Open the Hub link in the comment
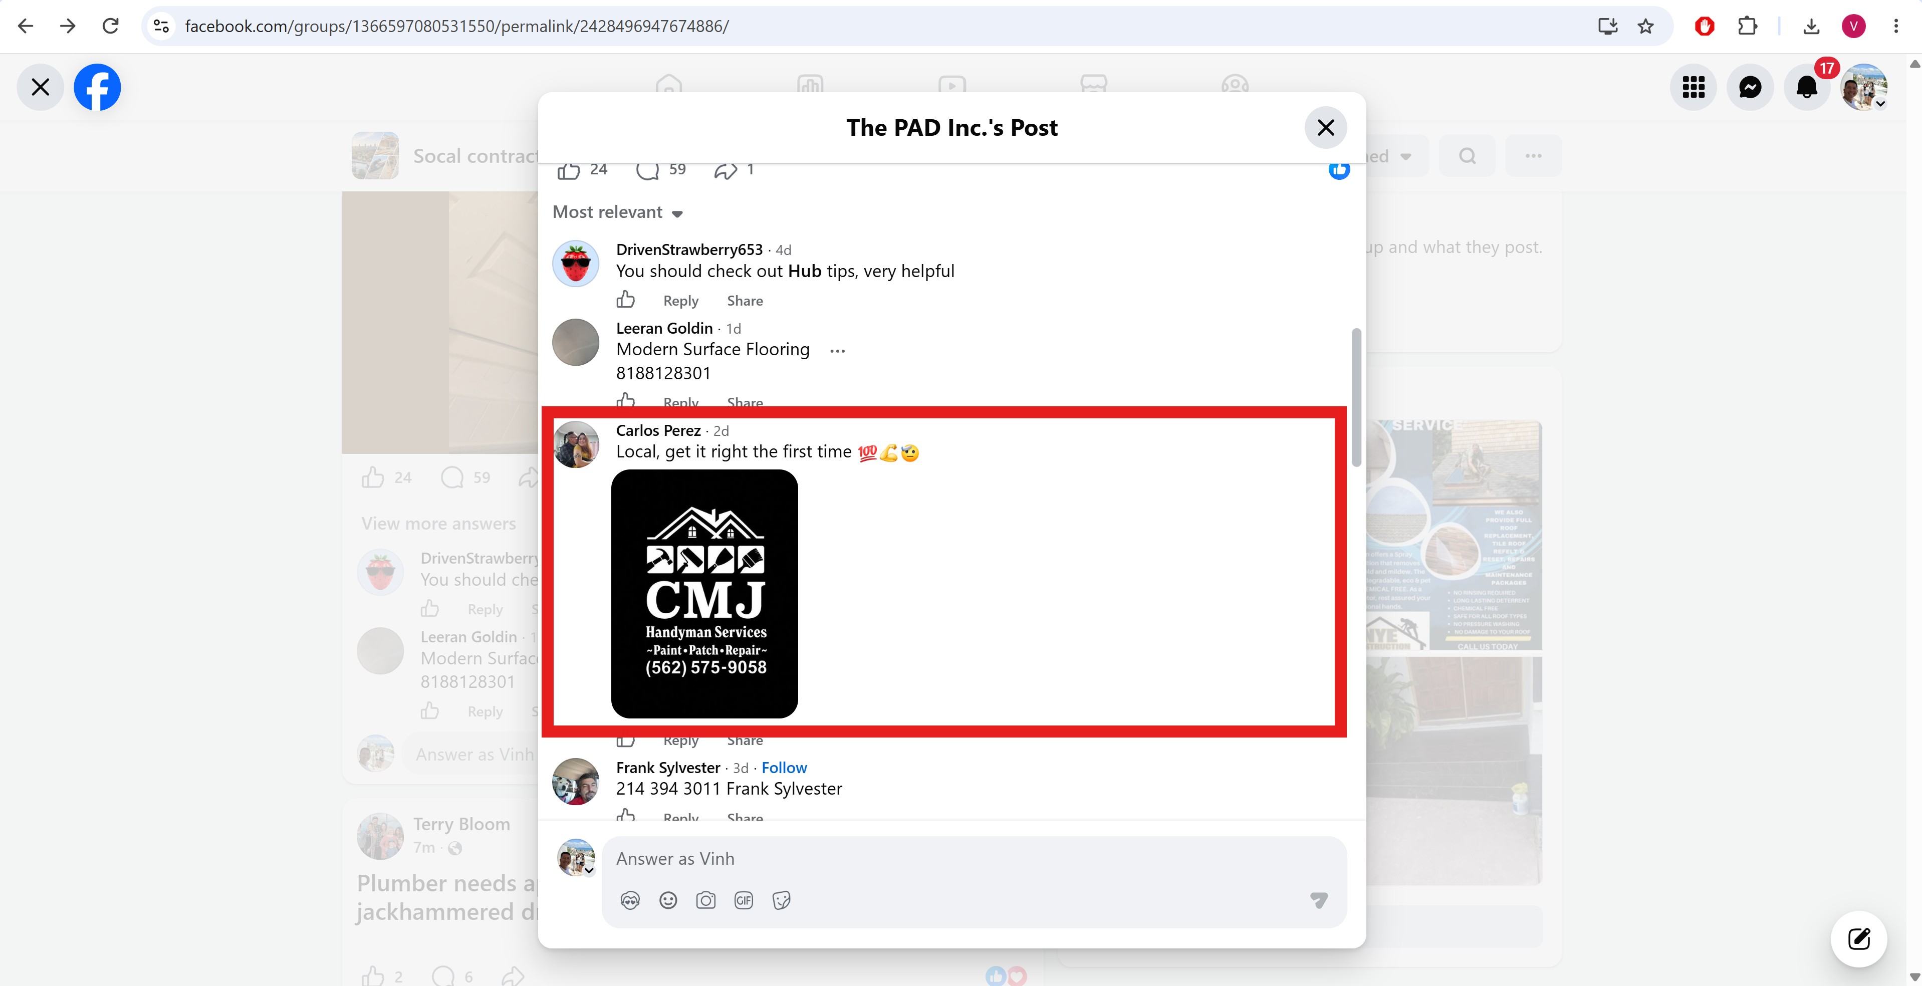Screen dimensions: 1922x986 tap(804, 271)
